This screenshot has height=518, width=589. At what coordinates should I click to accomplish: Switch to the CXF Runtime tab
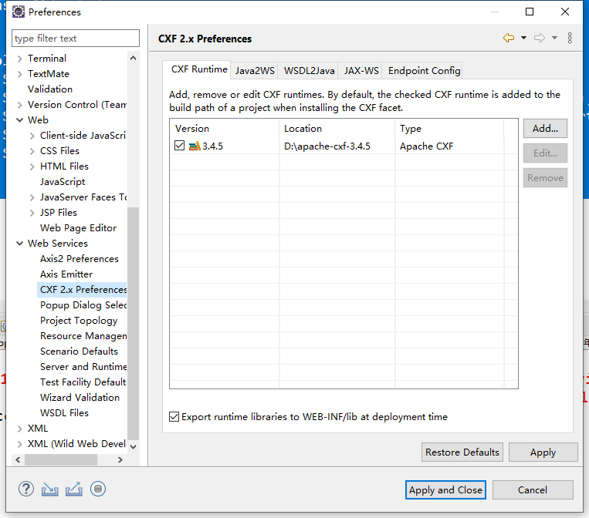(199, 69)
